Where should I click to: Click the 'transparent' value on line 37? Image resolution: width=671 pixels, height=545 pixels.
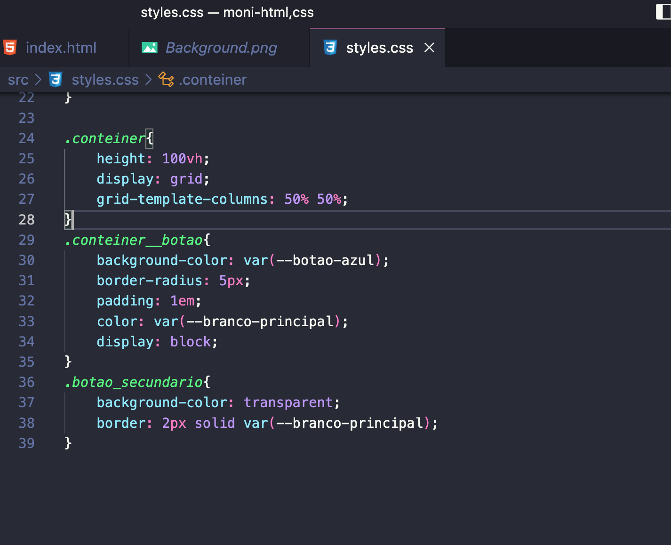click(x=288, y=402)
